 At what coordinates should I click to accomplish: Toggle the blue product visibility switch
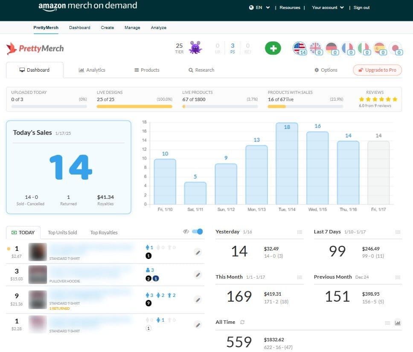pos(197,232)
